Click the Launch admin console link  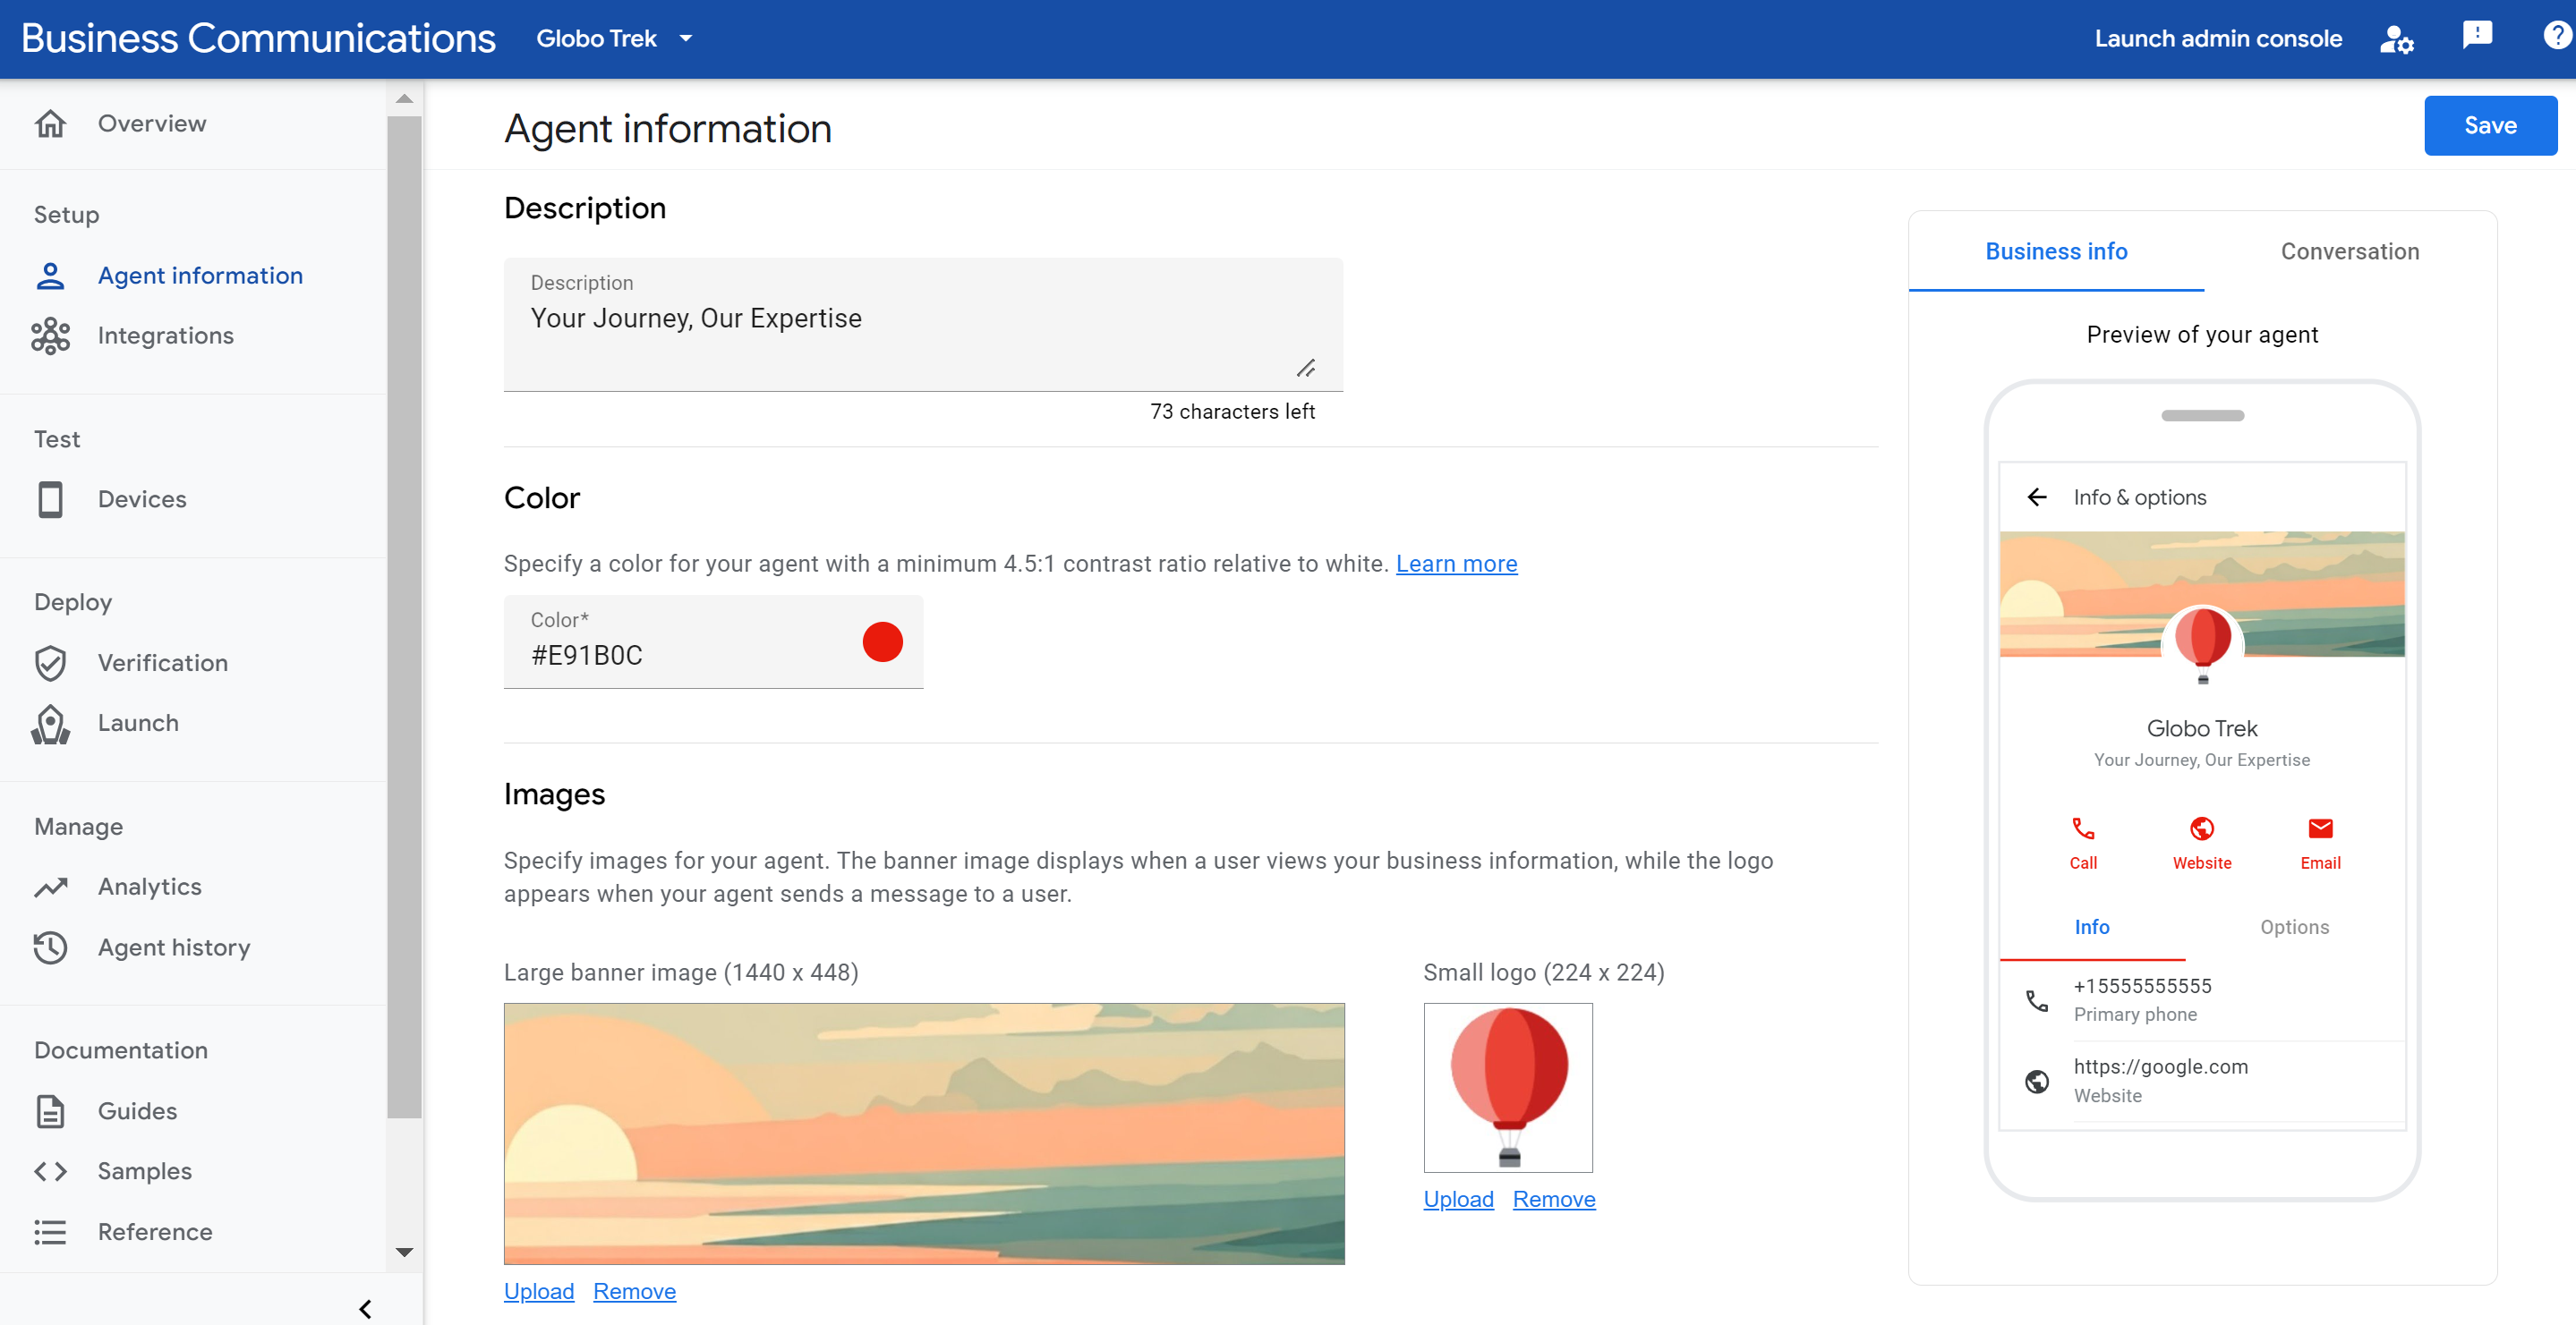[x=2216, y=38]
